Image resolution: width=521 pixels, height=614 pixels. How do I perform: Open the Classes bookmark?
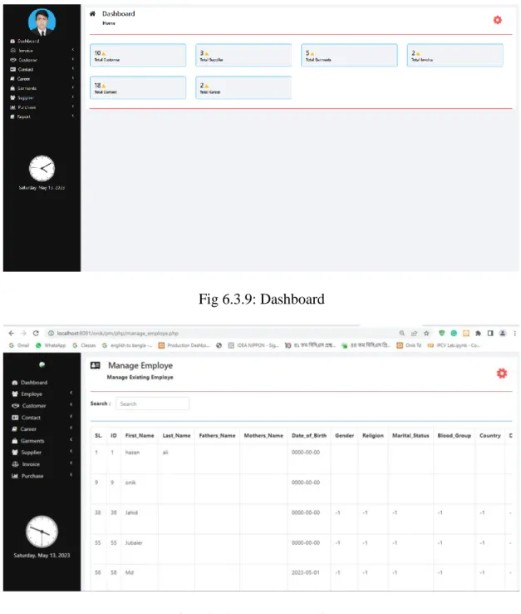pos(84,345)
